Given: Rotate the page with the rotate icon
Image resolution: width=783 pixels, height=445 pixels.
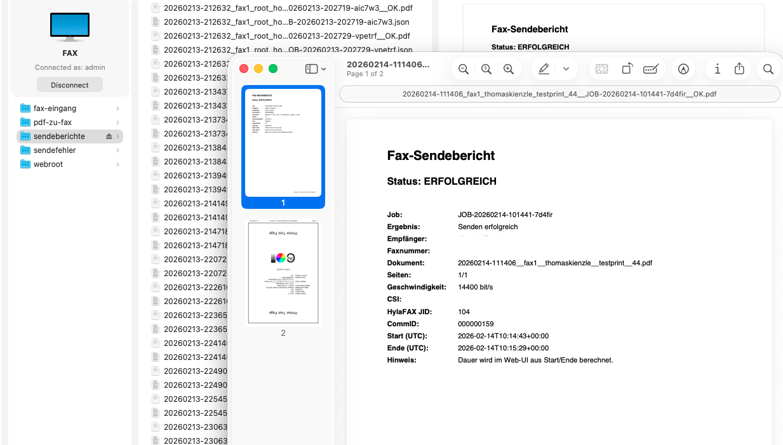Looking at the screenshot, I should point(627,69).
